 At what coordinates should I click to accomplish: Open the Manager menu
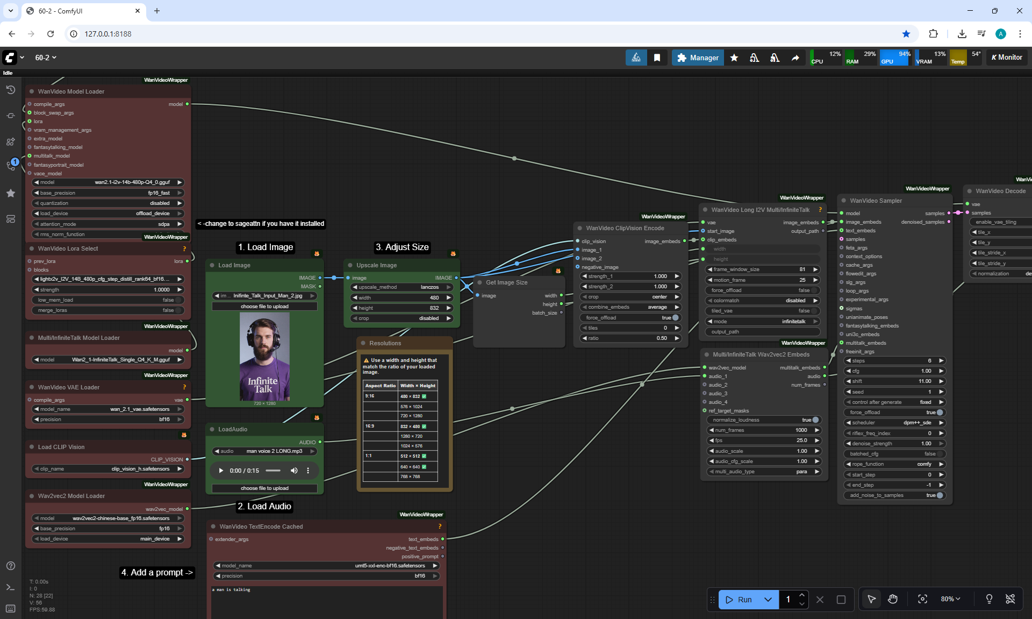[x=698, y=58]
